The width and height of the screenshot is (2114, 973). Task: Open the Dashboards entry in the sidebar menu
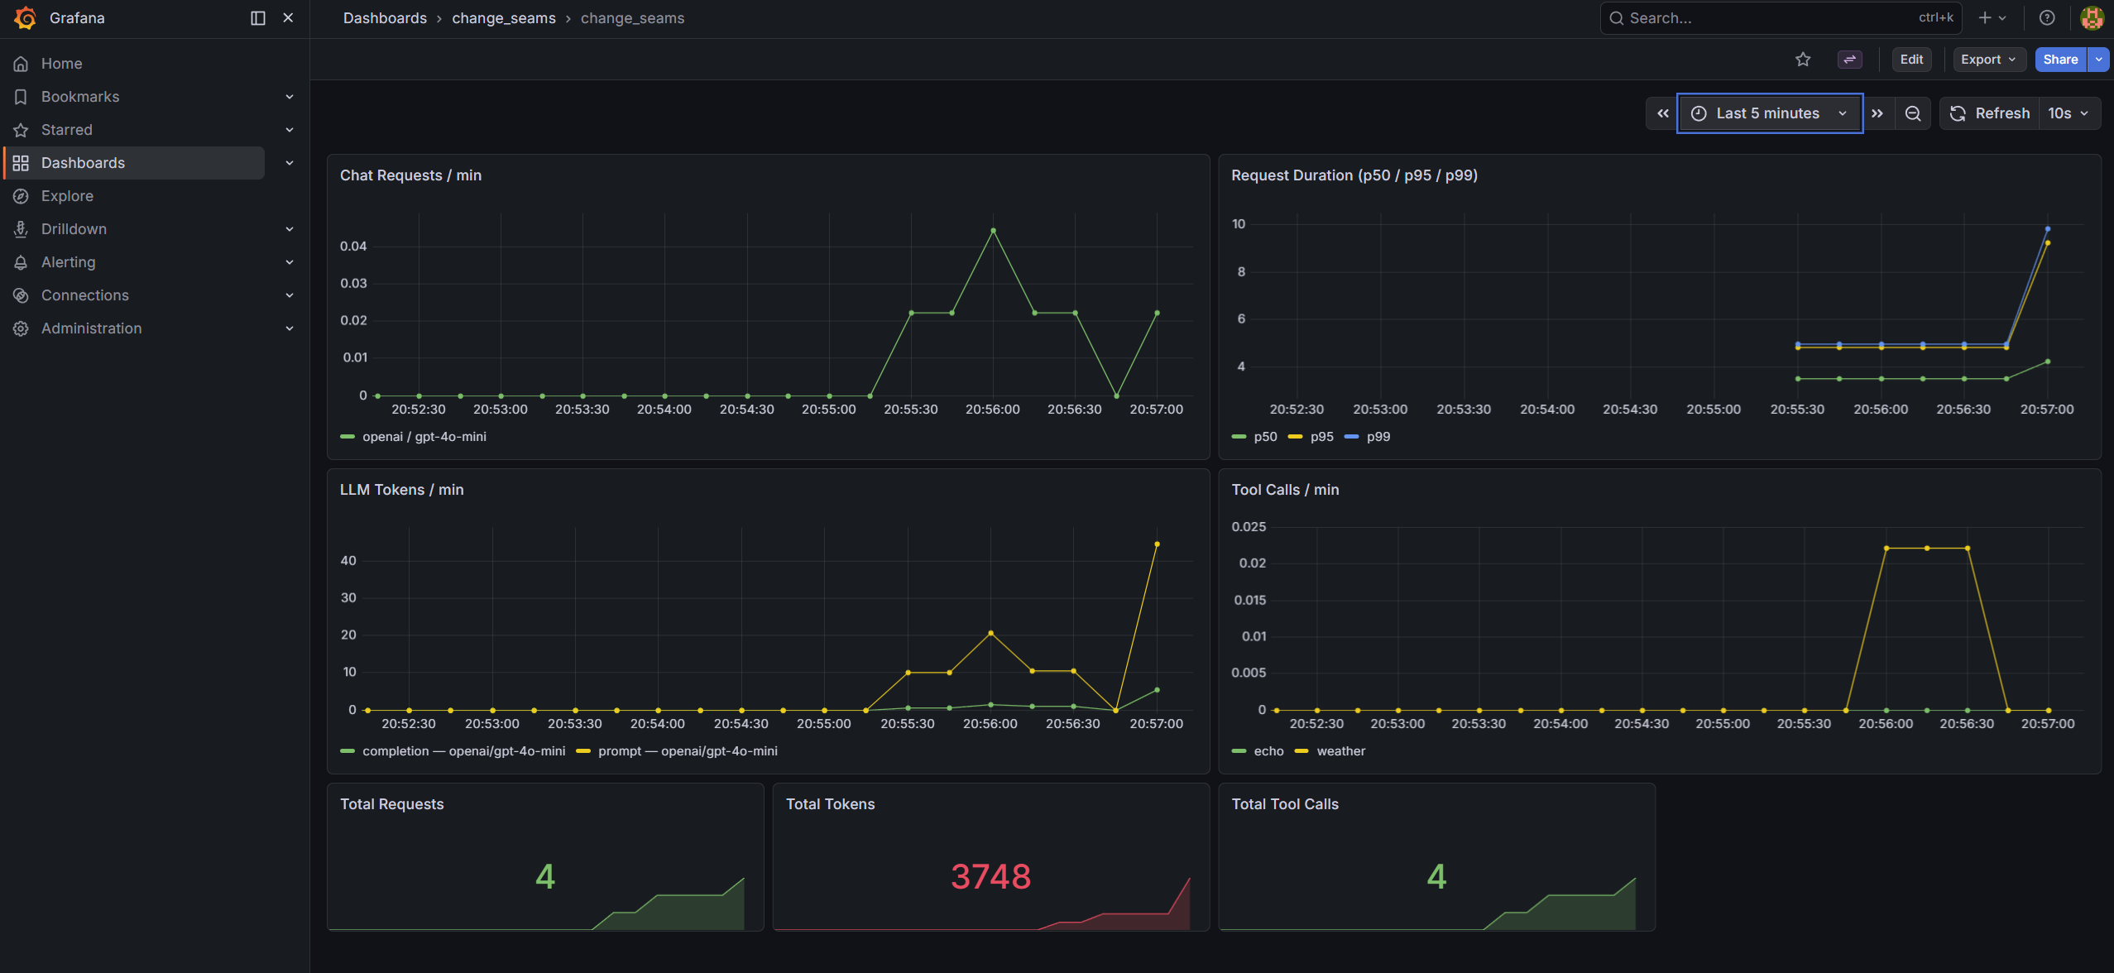click(x=83, y=163)
